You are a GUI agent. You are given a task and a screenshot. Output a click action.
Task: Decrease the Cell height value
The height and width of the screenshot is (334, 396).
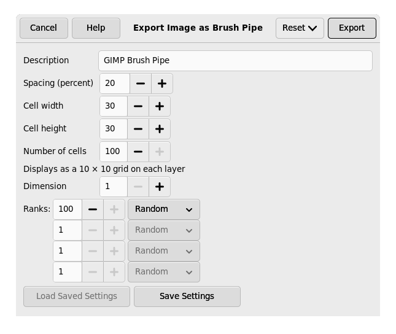pos(138,129)
